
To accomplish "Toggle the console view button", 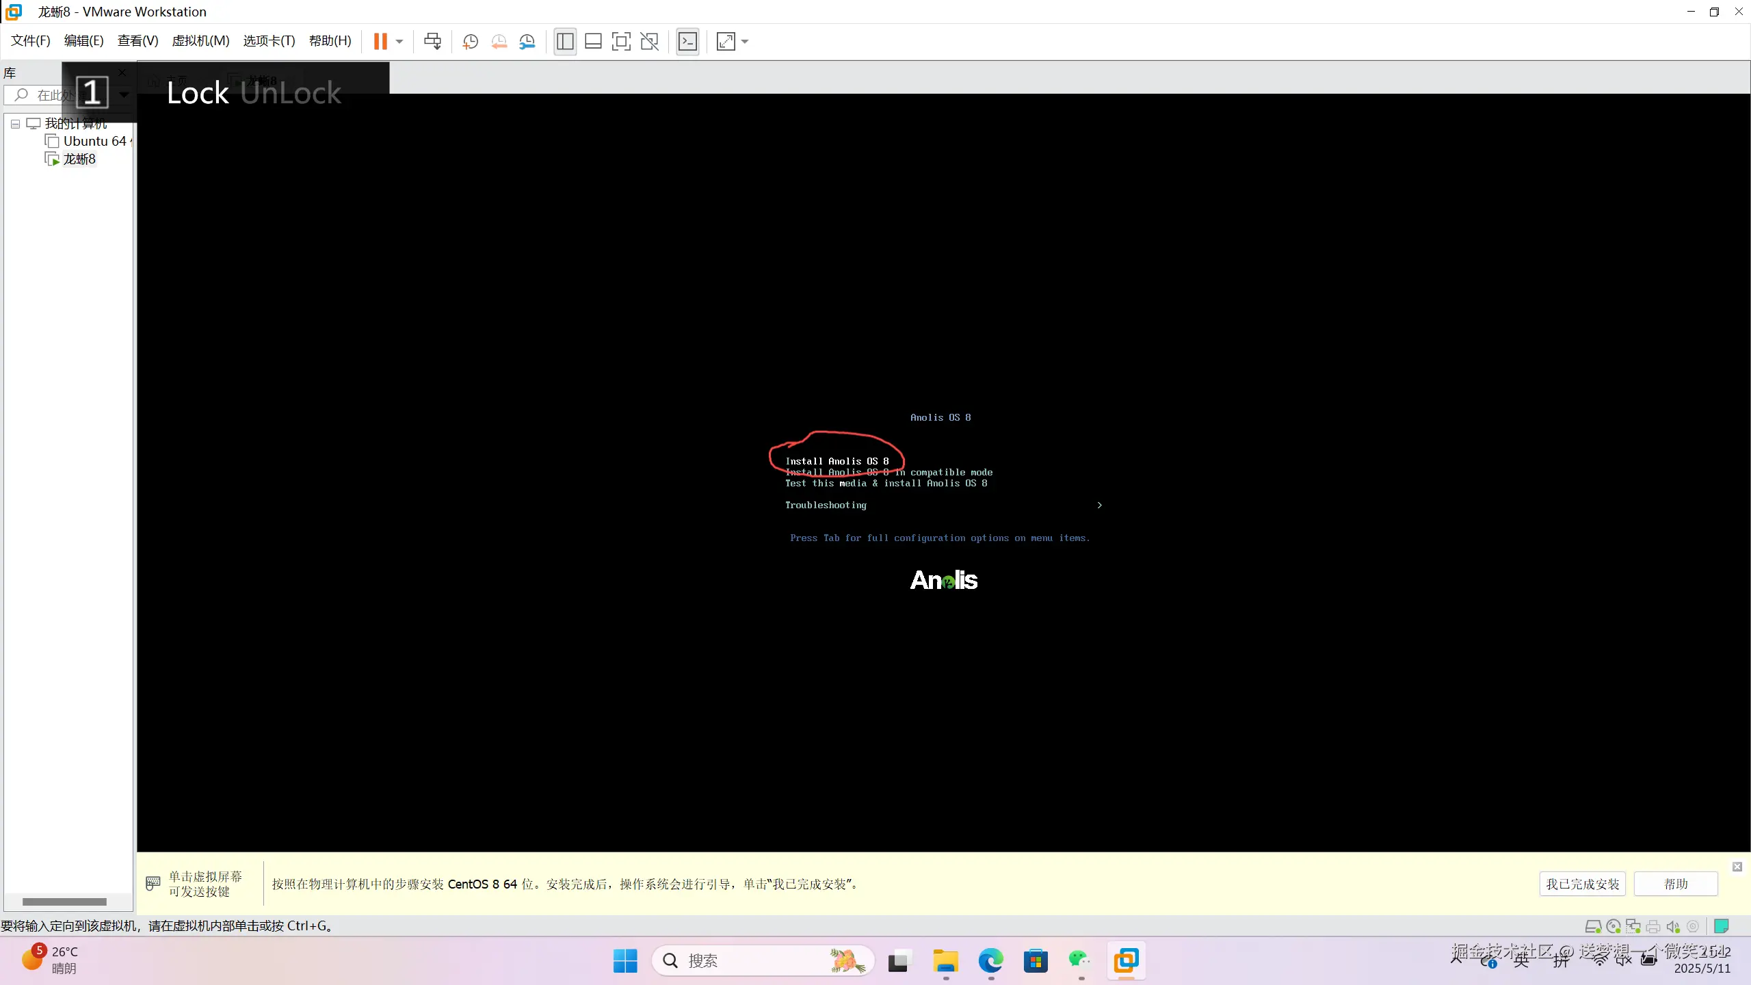I will click(x=687, y=41).
